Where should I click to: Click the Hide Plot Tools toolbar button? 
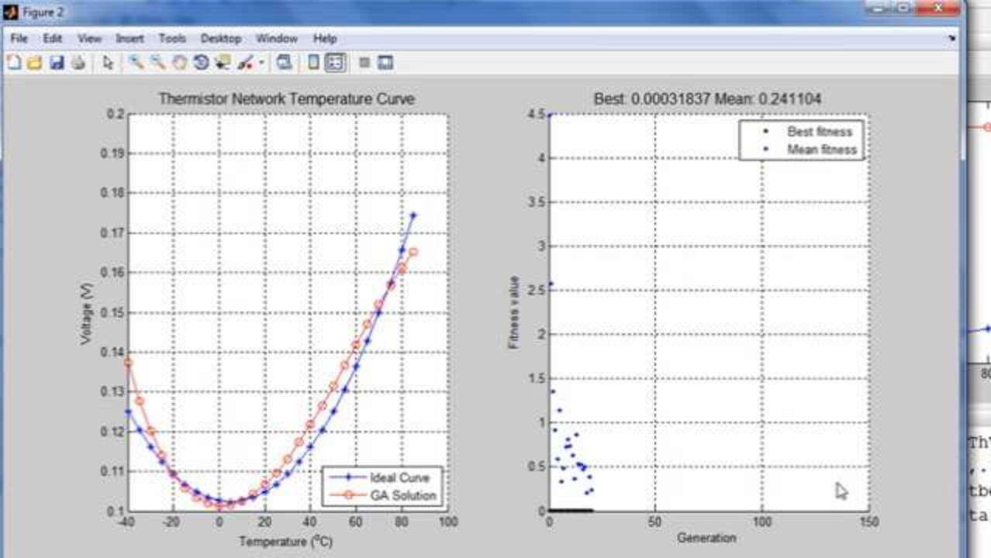pos(364,64)
